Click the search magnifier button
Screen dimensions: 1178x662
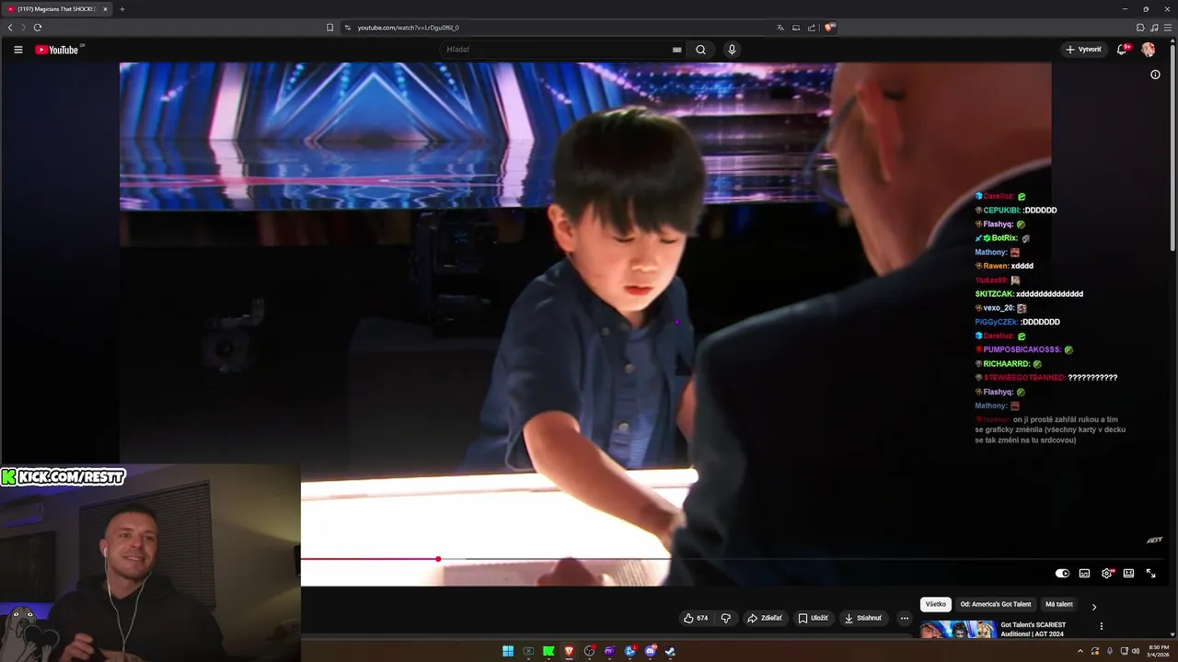click(700, 50)
